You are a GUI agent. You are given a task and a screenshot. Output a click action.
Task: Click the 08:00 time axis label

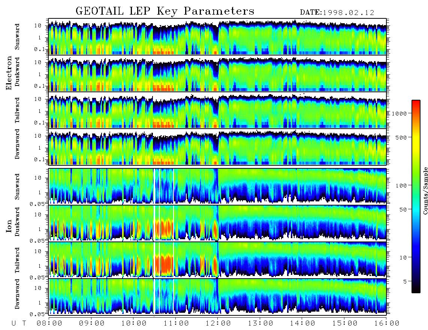tap(49, 323)
